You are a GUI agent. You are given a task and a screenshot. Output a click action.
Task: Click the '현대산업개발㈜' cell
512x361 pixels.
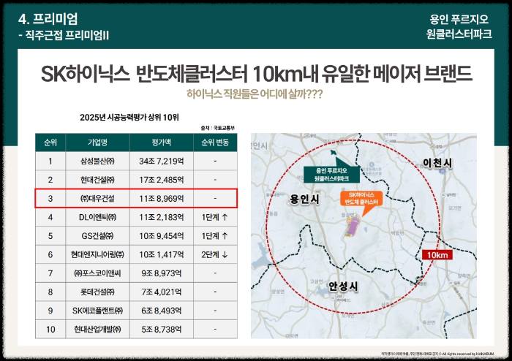point(97,330)
